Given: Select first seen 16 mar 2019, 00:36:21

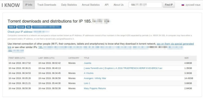Looking at the screenshot, I should pos(20,68).
